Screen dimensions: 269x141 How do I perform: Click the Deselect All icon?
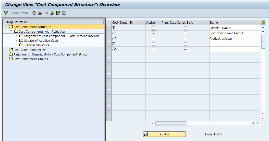click(x=64, y=13)
